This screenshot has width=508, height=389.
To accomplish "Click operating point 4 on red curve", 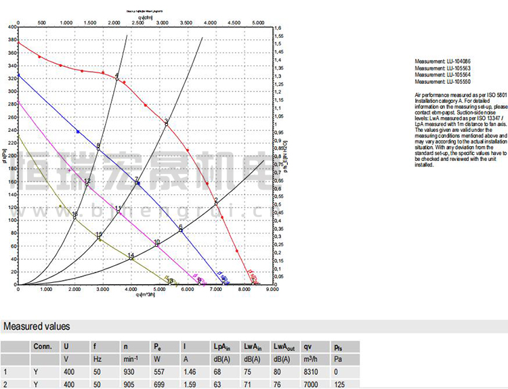I will coord(117,79).
